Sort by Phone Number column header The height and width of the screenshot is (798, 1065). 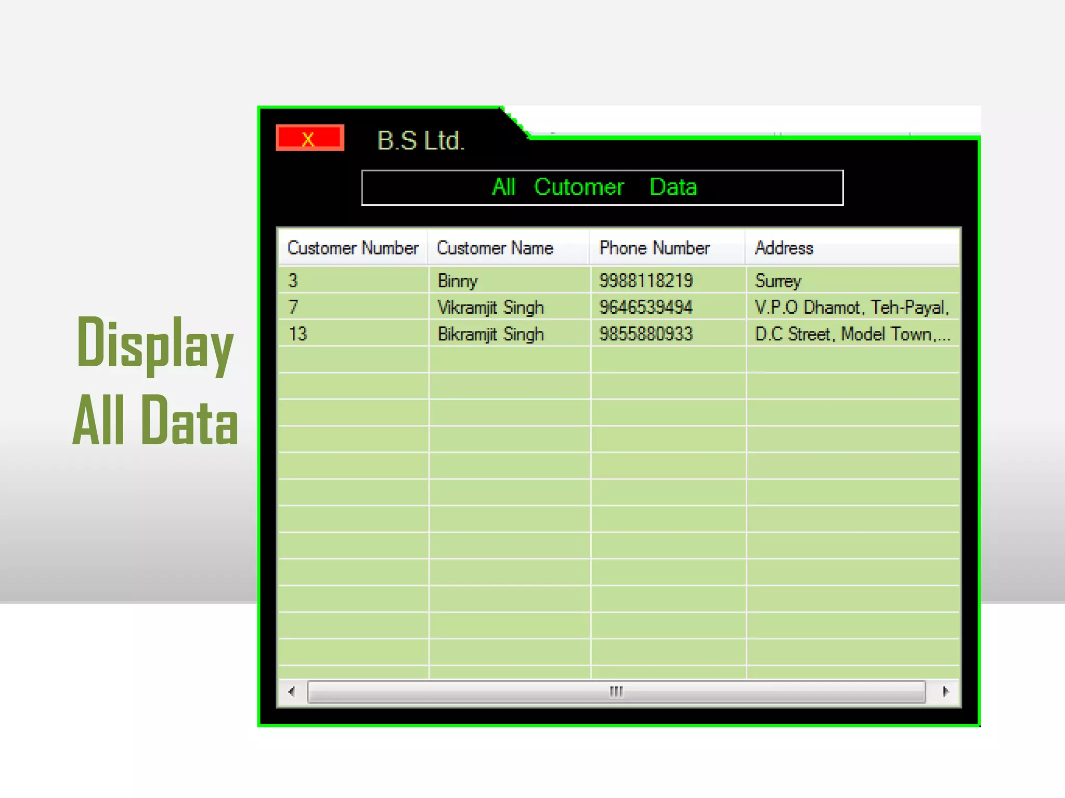coord(654,248)
